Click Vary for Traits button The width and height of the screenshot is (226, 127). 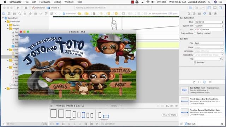pos(169,115)
